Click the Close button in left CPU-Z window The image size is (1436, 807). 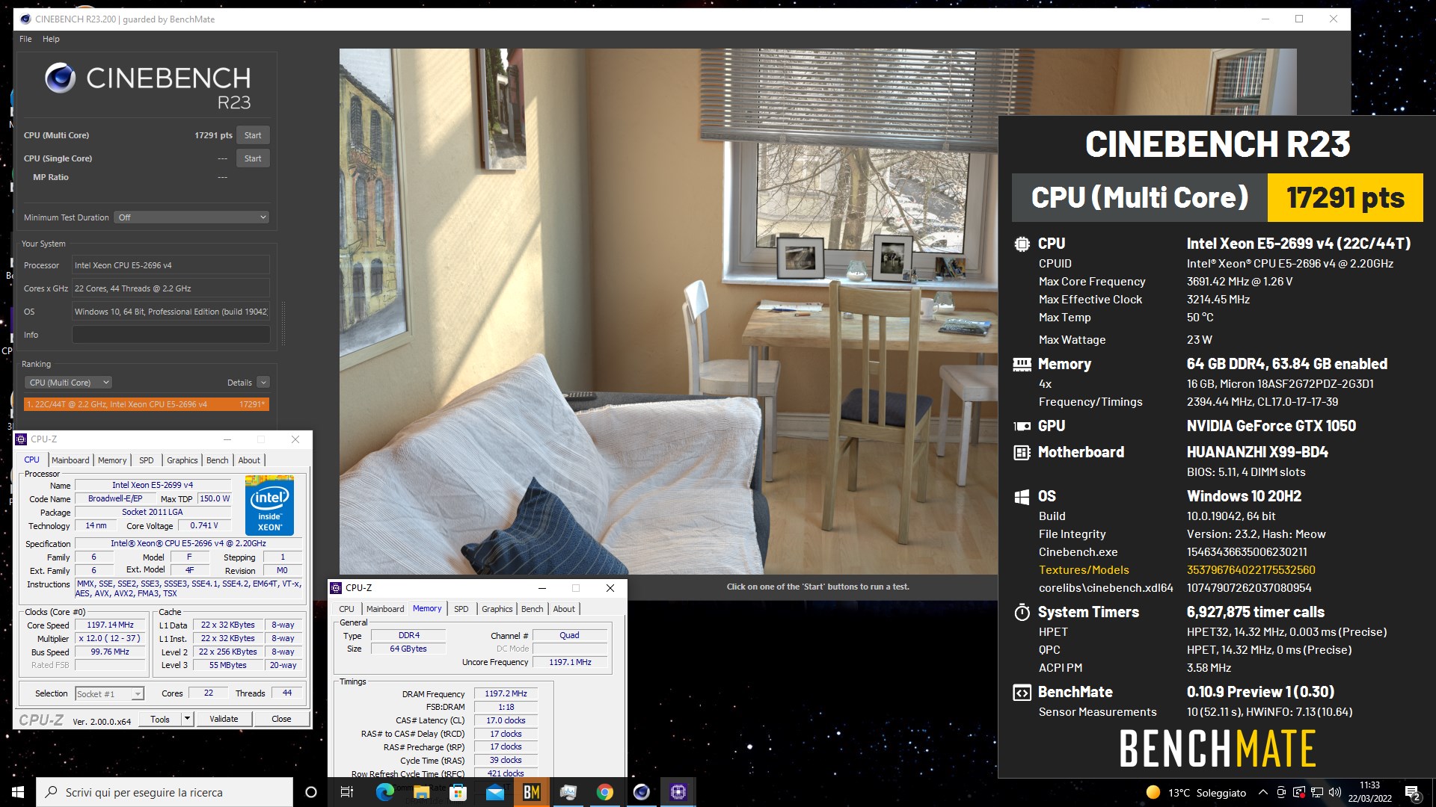(281, 720)
